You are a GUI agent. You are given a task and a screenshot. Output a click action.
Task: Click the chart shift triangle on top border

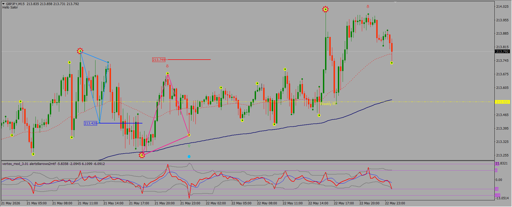pyautogui.click(x=395, y=2)
